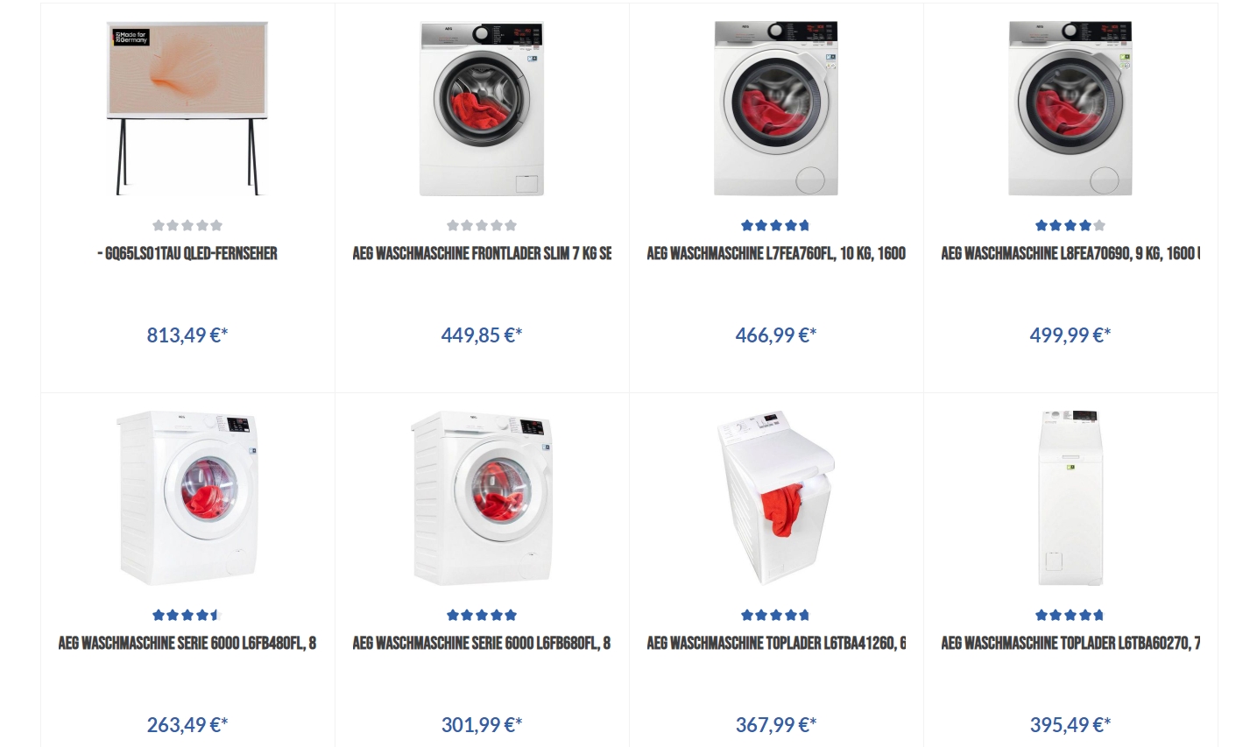Open the L6FB480FL washer product image
The height and width of the screenshot is (747, 1257).
187,497
